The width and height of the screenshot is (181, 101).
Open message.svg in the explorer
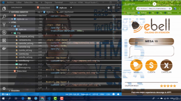pos(25,68)
